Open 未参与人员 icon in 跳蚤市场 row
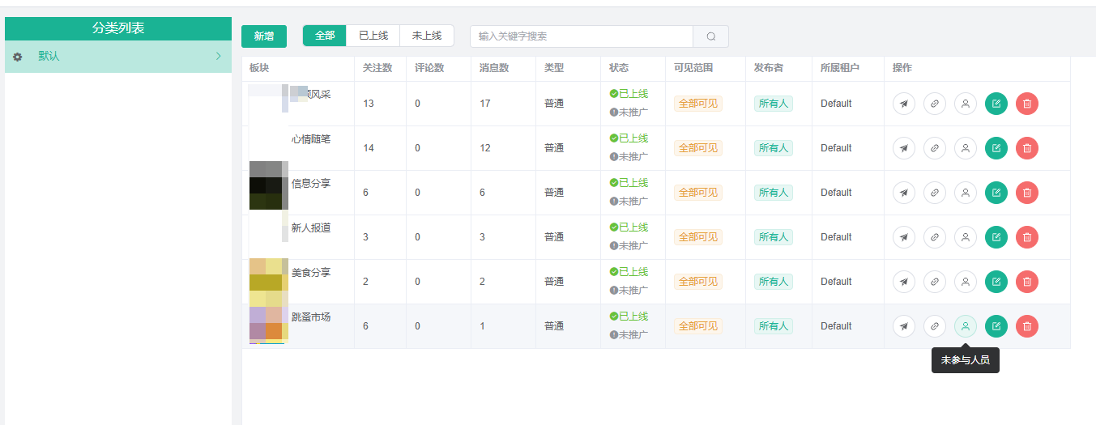This screenshot has width=1096, height=425. [x=966, y=326]
